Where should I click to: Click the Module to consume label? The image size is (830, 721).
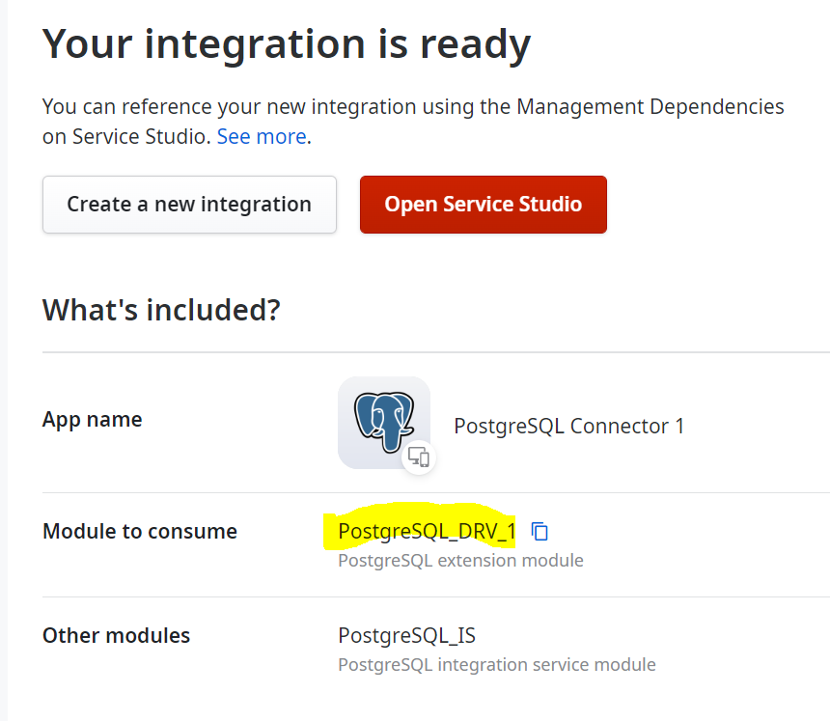point(139,531)
